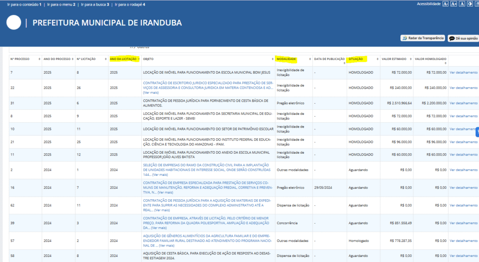479x262 pixels.
Task: Open 'Ver detalhamento' for cesta básica pregão eletrônico
Action: click(x=463, y=103)
